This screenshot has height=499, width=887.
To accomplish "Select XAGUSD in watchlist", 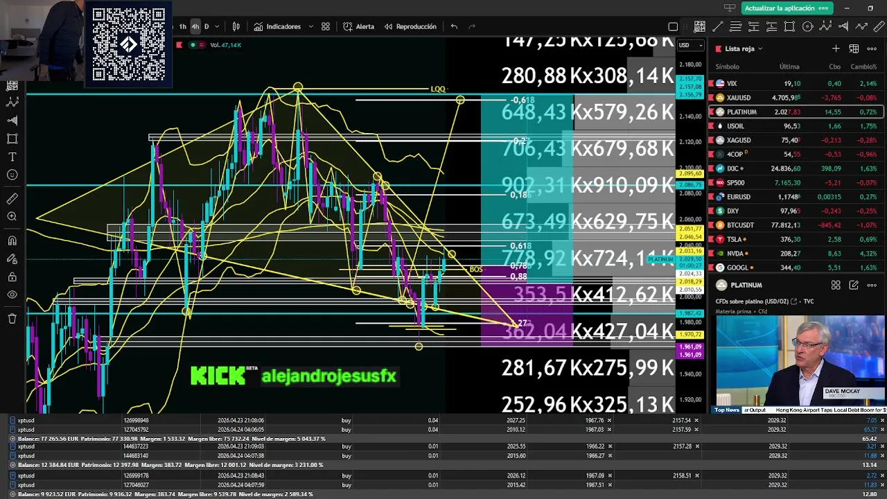I will point(796,140).
